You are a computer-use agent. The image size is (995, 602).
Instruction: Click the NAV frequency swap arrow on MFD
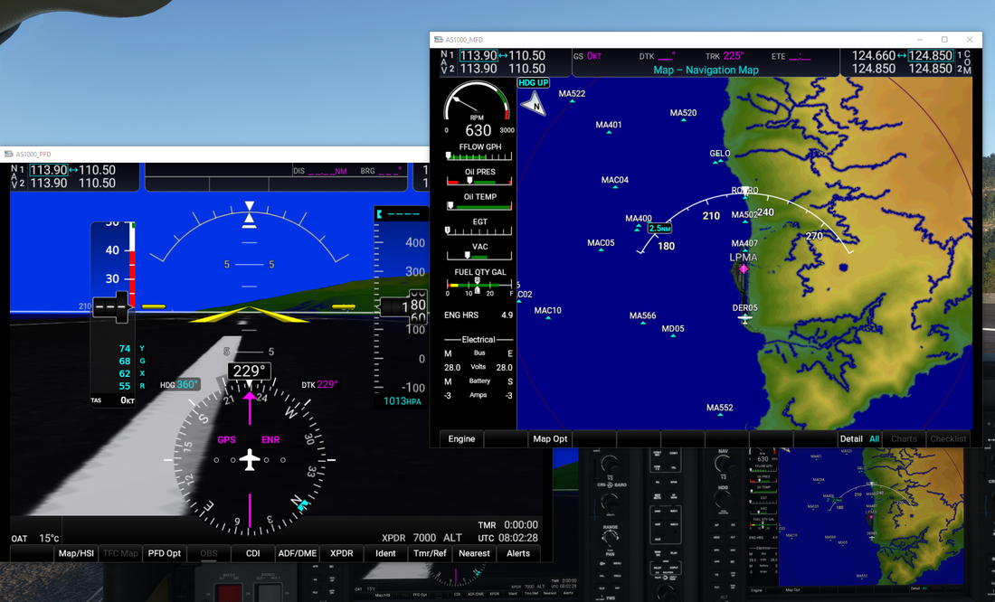tap(503, 56)
